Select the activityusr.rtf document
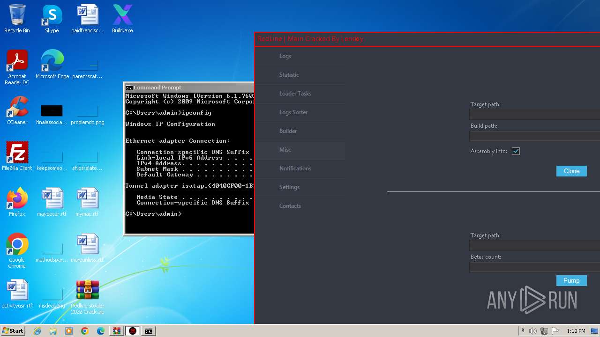The height and width of the screenshot is (337, 600). click(x=17, y=294)
